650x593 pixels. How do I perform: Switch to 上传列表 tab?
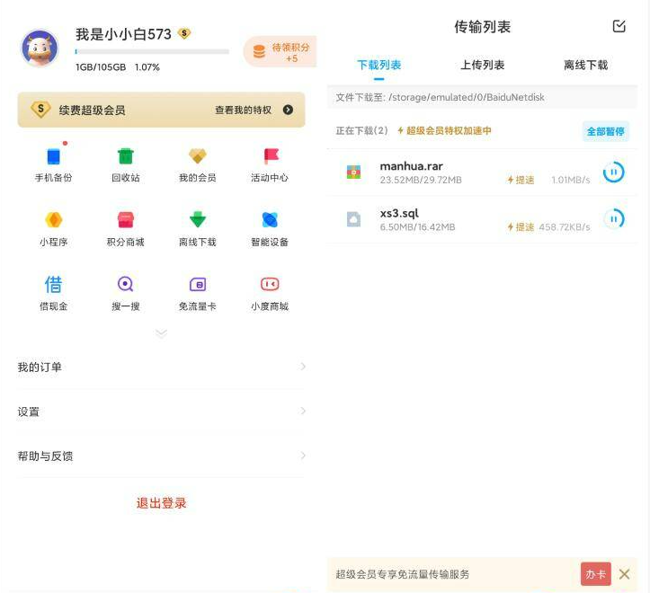[x=482, y=65]
